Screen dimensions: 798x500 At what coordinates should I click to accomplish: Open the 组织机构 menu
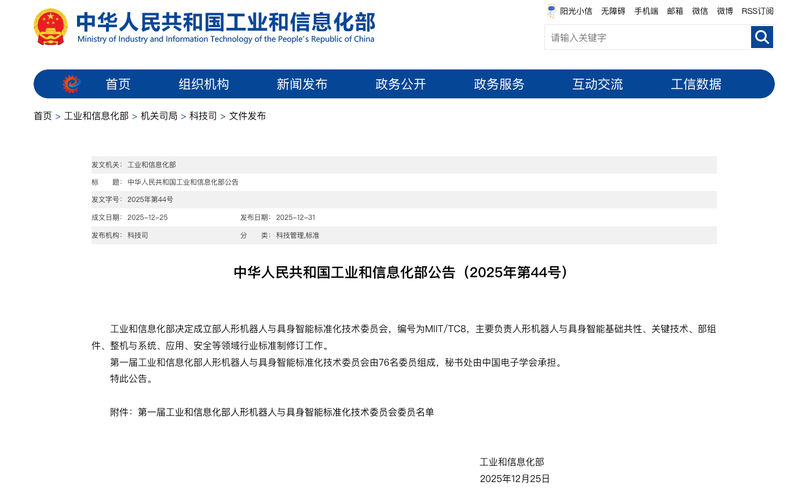204,84
